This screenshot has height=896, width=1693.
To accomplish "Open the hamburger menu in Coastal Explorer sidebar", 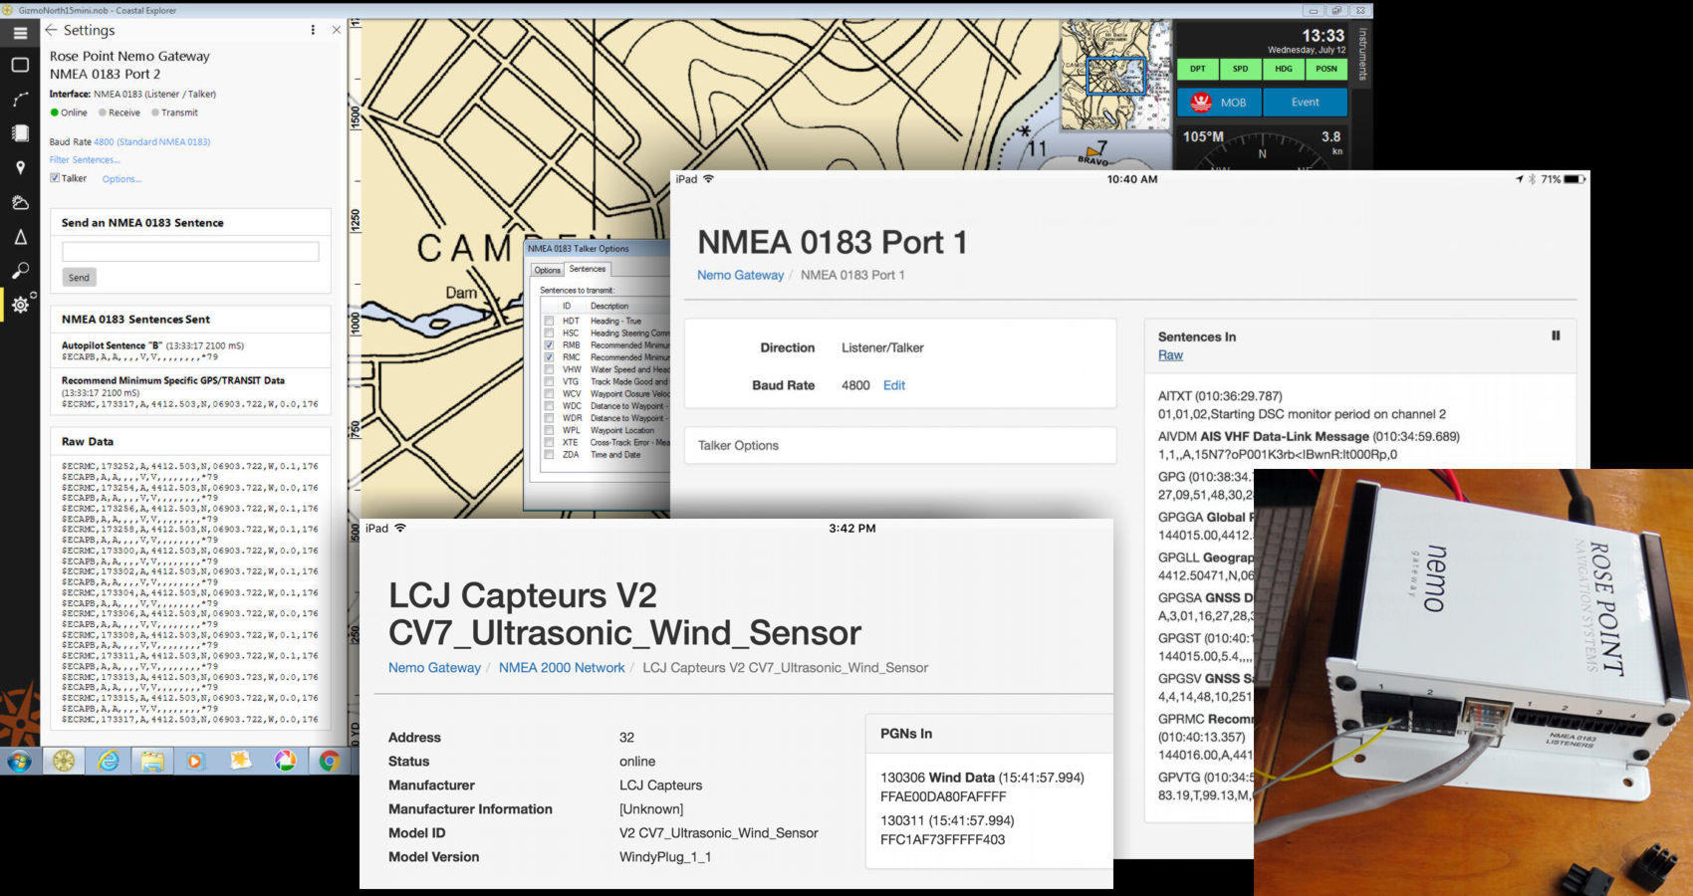I will 20,33.
